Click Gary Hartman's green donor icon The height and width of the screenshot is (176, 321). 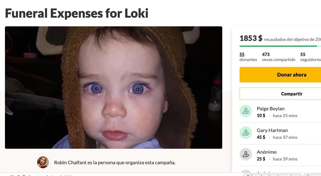click(x=246, y=133)
